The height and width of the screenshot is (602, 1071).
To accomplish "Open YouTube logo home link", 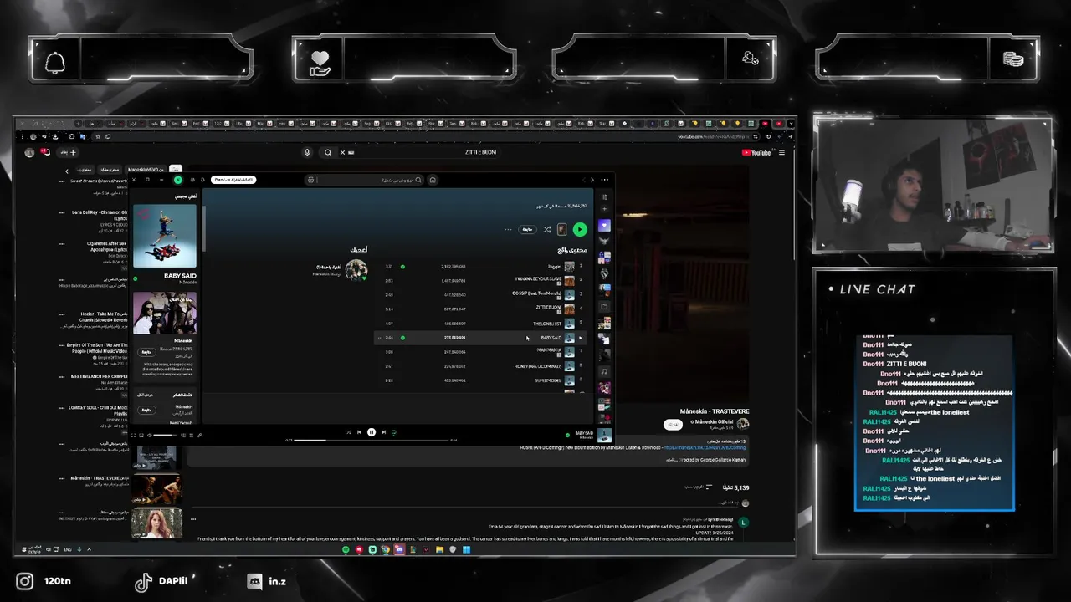I will 756,152.
